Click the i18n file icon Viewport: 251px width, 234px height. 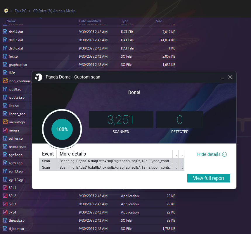(x=5, y=73)
